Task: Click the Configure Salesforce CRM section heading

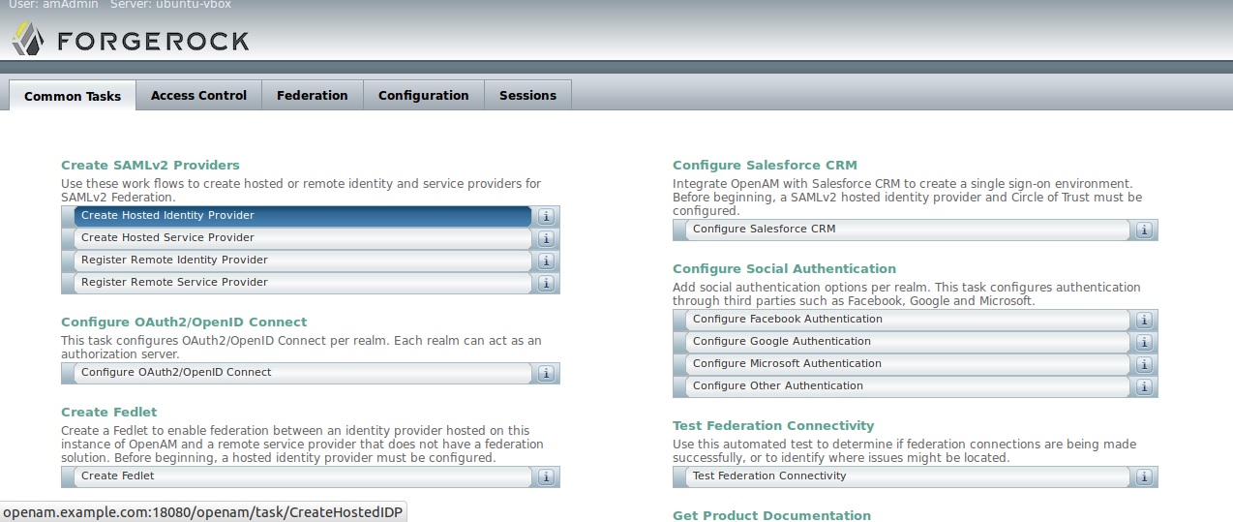Action: coord(765,166)
